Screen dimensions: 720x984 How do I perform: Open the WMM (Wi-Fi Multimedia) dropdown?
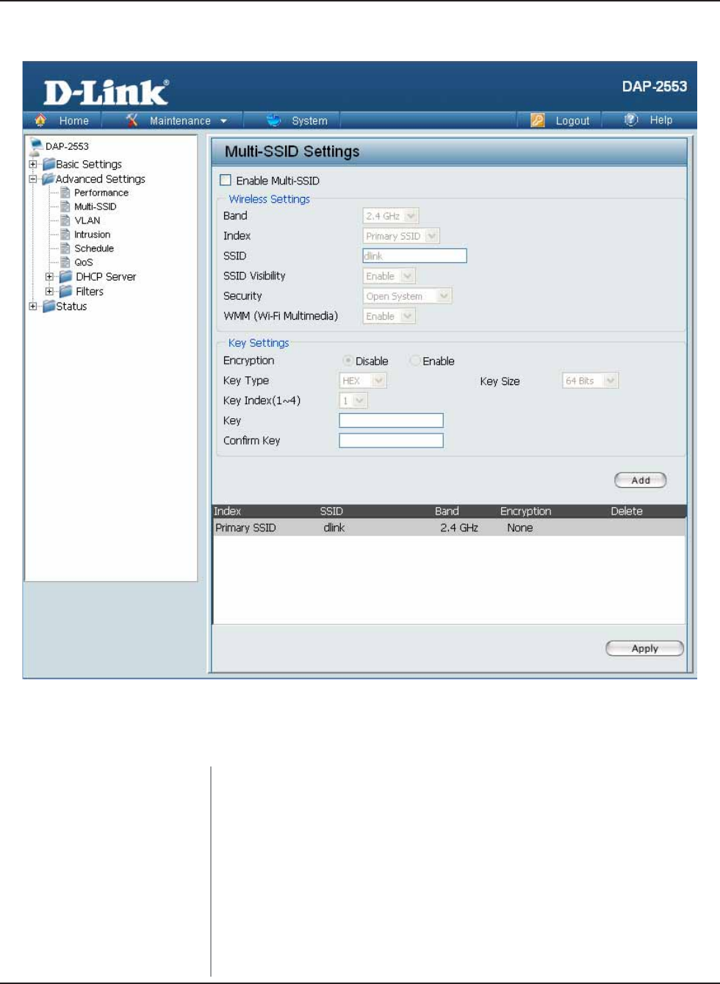coord(389,316)
